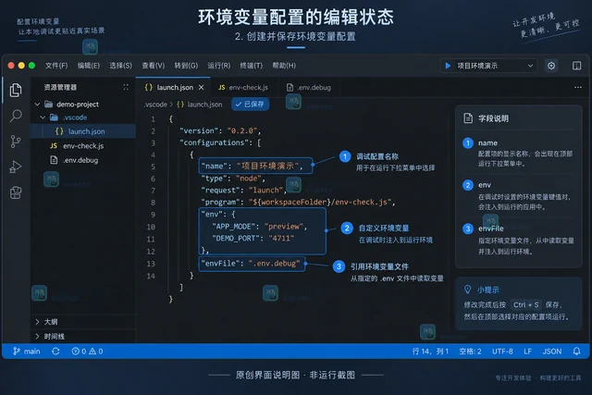Click the UTF-8 encoding indicator
Viewport: 592px width, 395px height.
click(x=502, y=352)
